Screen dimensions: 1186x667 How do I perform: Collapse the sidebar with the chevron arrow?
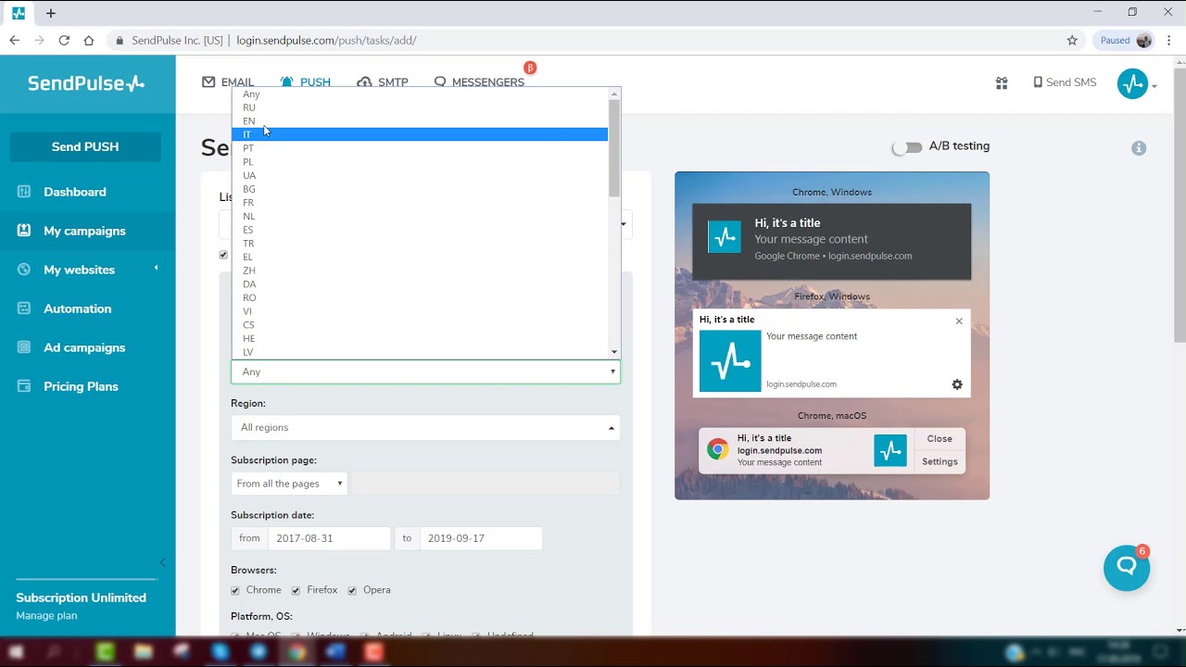pyautogui.click(x=163, y=562)
